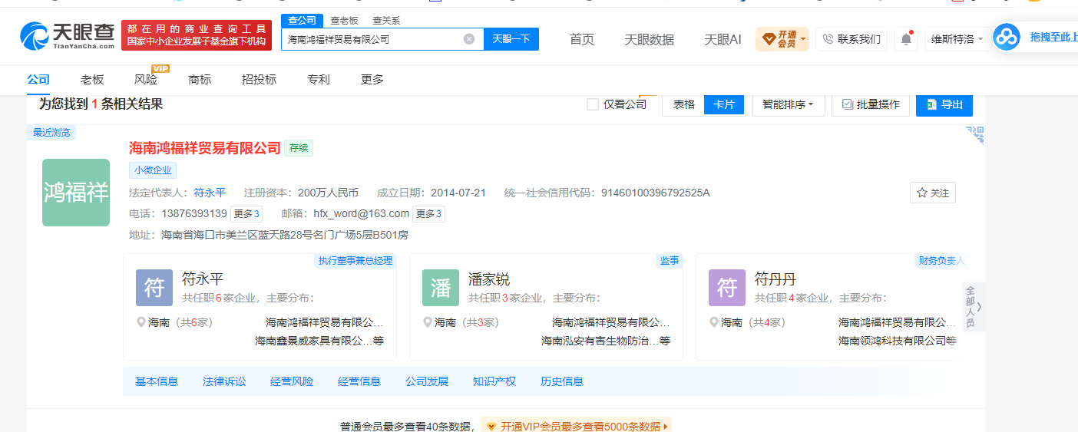Open the 招投标 tab
Image resolution: width=1078 pixels, height=432 pixels.
(x=259, y=79)
